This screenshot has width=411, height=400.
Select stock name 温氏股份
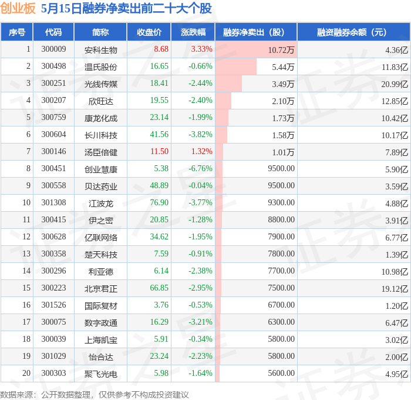click(100, 67)
